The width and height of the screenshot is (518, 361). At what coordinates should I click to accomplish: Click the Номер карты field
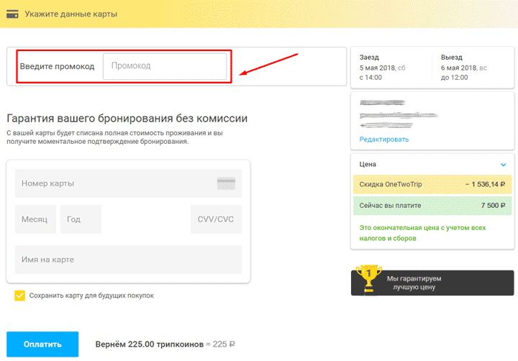[115, 183]
